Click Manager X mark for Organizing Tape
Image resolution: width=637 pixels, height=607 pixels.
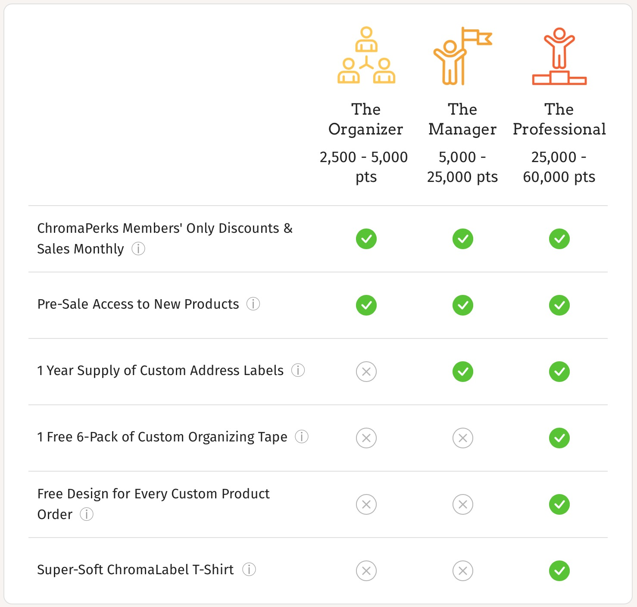(463, 438)
